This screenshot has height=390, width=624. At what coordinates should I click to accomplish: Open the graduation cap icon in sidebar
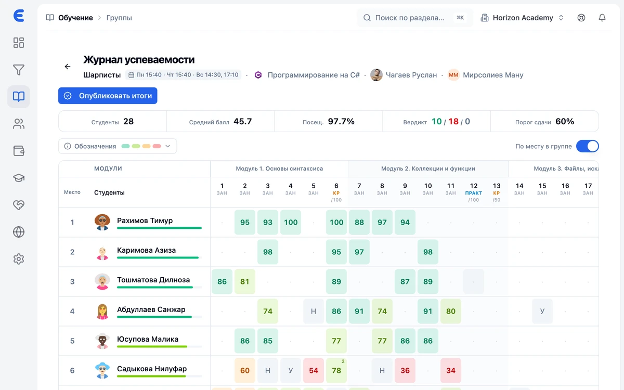click(x=19, y=178)
